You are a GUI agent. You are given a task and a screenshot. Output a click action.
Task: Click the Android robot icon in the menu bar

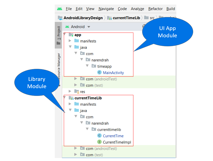(59, 9)
